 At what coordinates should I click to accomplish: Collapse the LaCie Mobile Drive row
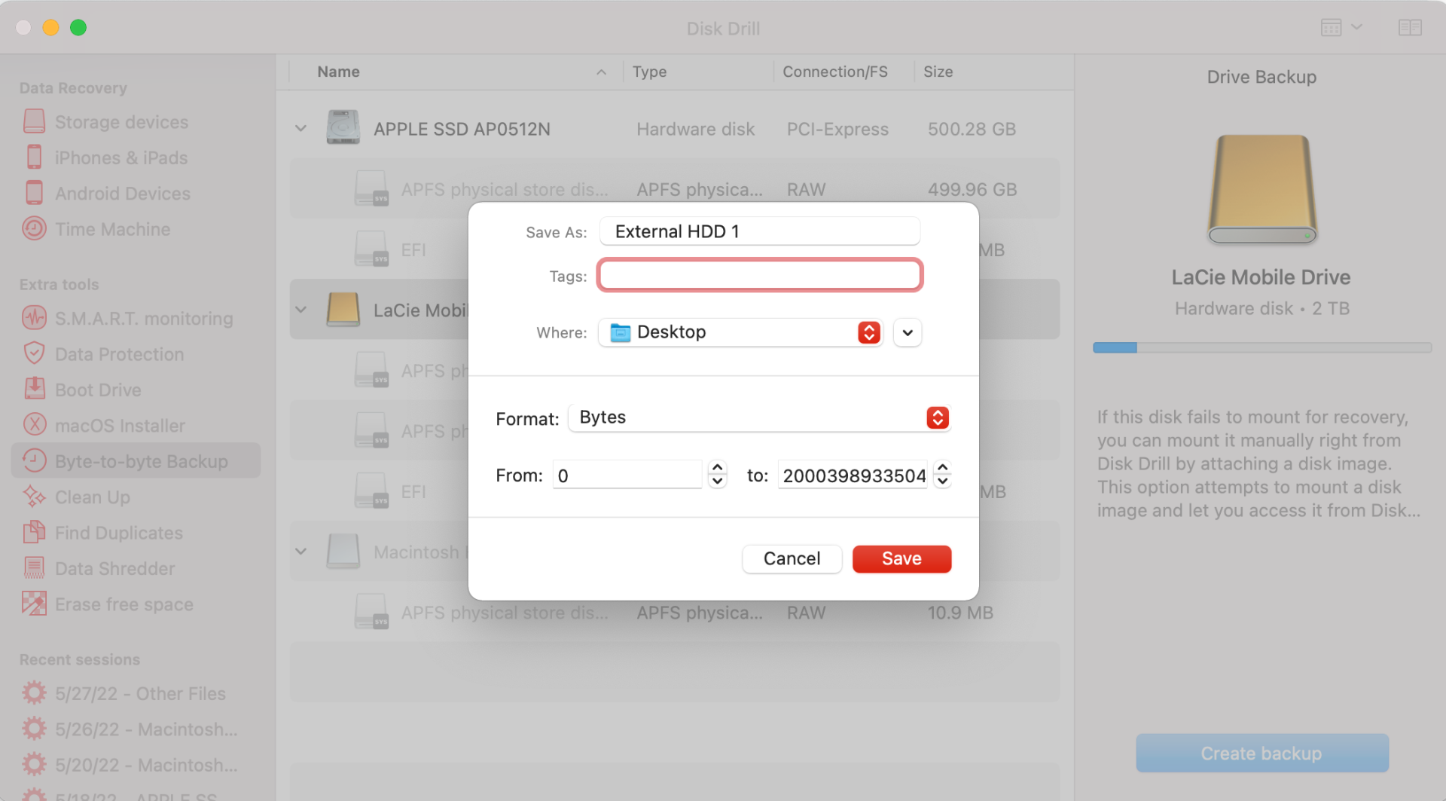(x=301, y=310)
